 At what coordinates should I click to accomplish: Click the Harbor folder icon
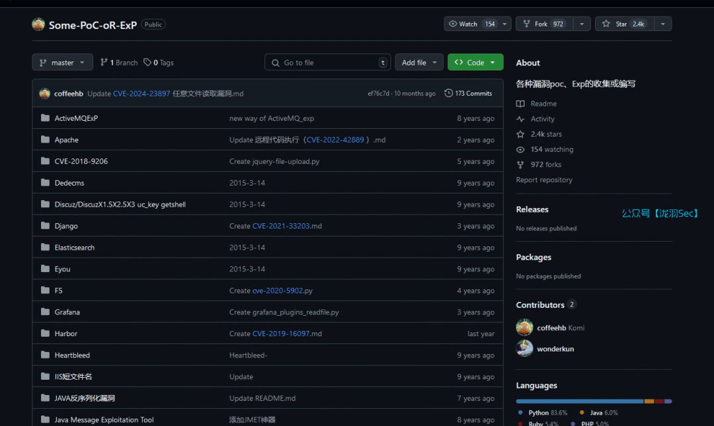[x=45, y=333]
